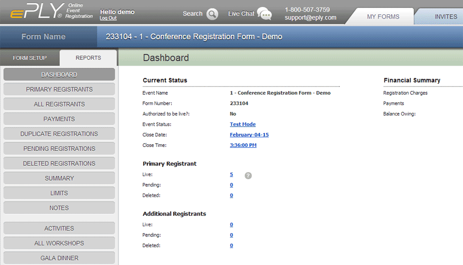Click Primary Registrant Pending count link
The height and width of the screenshot is (265, 463).
231,185
